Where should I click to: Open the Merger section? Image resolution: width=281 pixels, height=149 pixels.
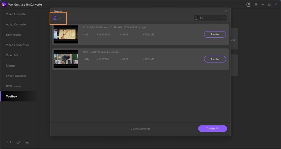point(11,66)
